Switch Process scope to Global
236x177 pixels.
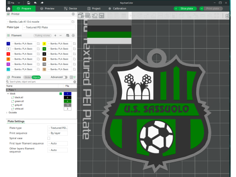28,77
